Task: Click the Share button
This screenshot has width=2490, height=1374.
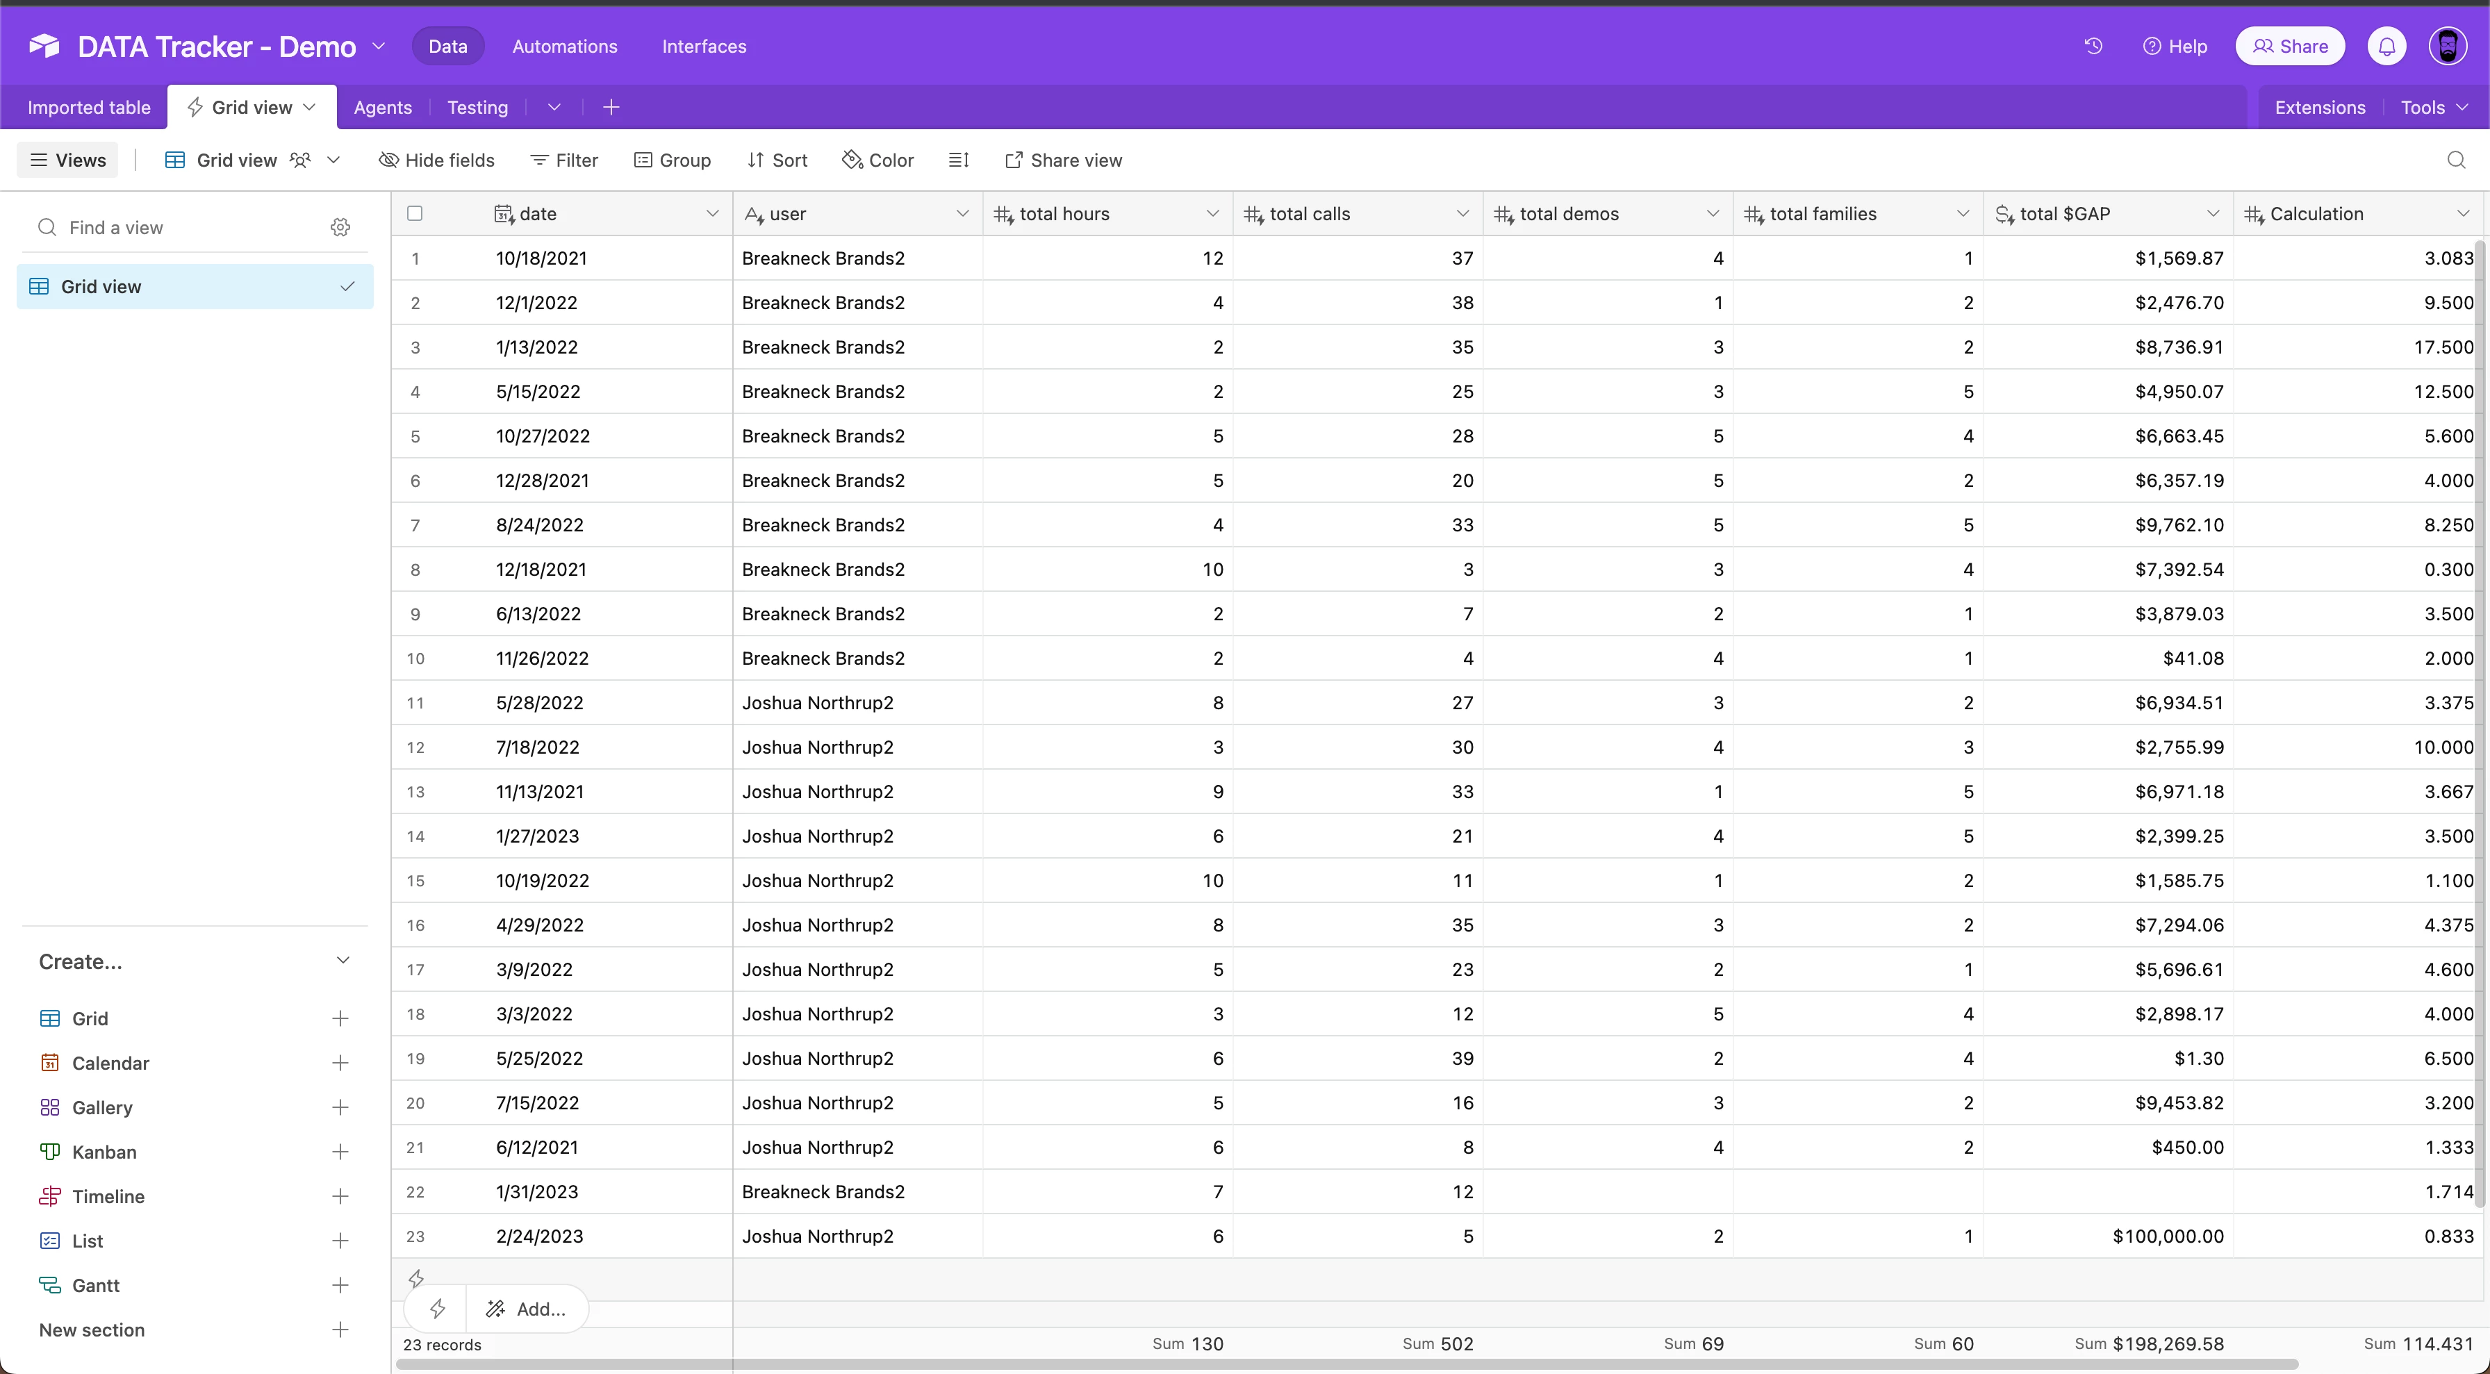Action: pos(2290,45)
